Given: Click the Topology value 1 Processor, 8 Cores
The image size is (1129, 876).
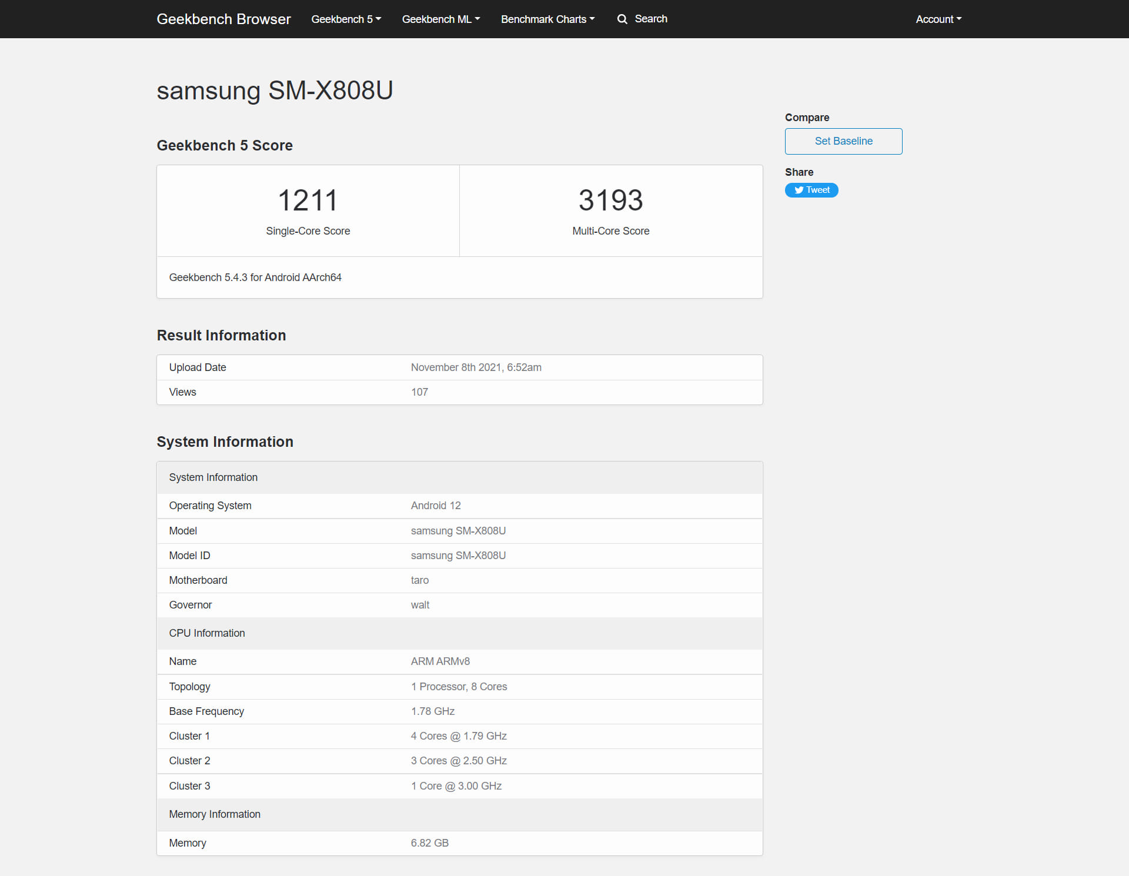Looking at the screenshot, I should pyautogui.click(x=459, y=687).
